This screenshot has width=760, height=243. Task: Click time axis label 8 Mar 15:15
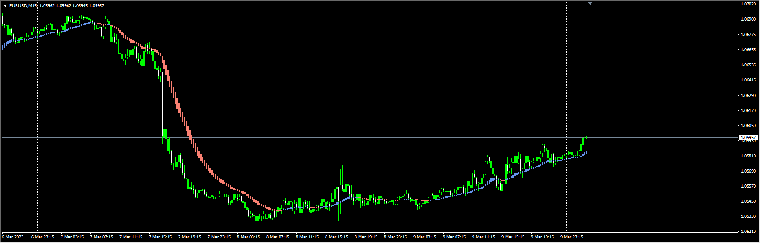coord(337,237)
